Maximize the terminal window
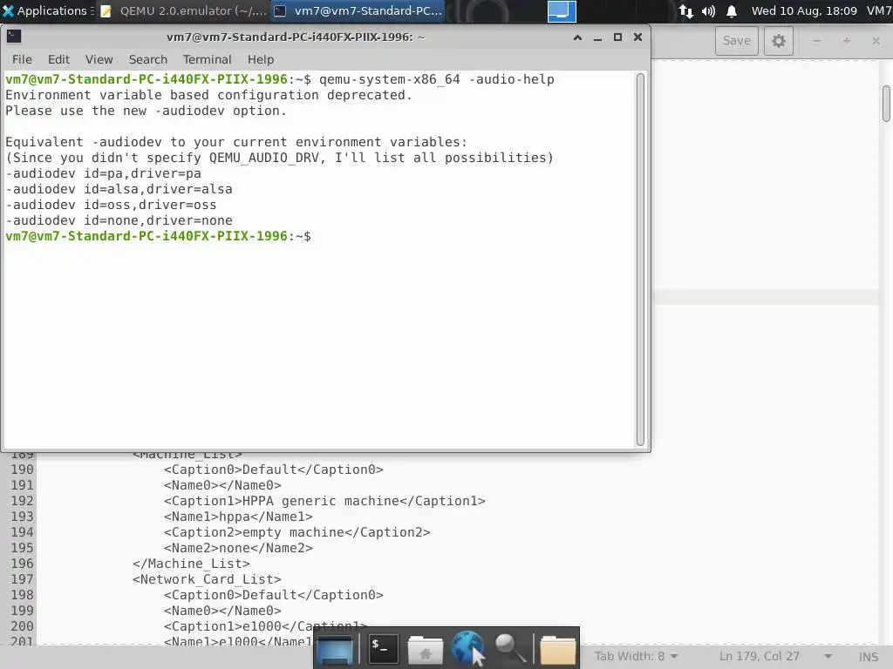The image size is (893, 669). tap(617, 37)
